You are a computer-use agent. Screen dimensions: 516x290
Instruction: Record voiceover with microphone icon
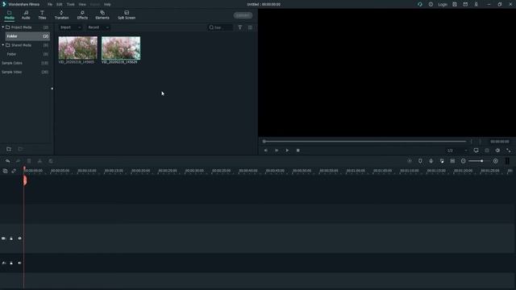[431, 161]
